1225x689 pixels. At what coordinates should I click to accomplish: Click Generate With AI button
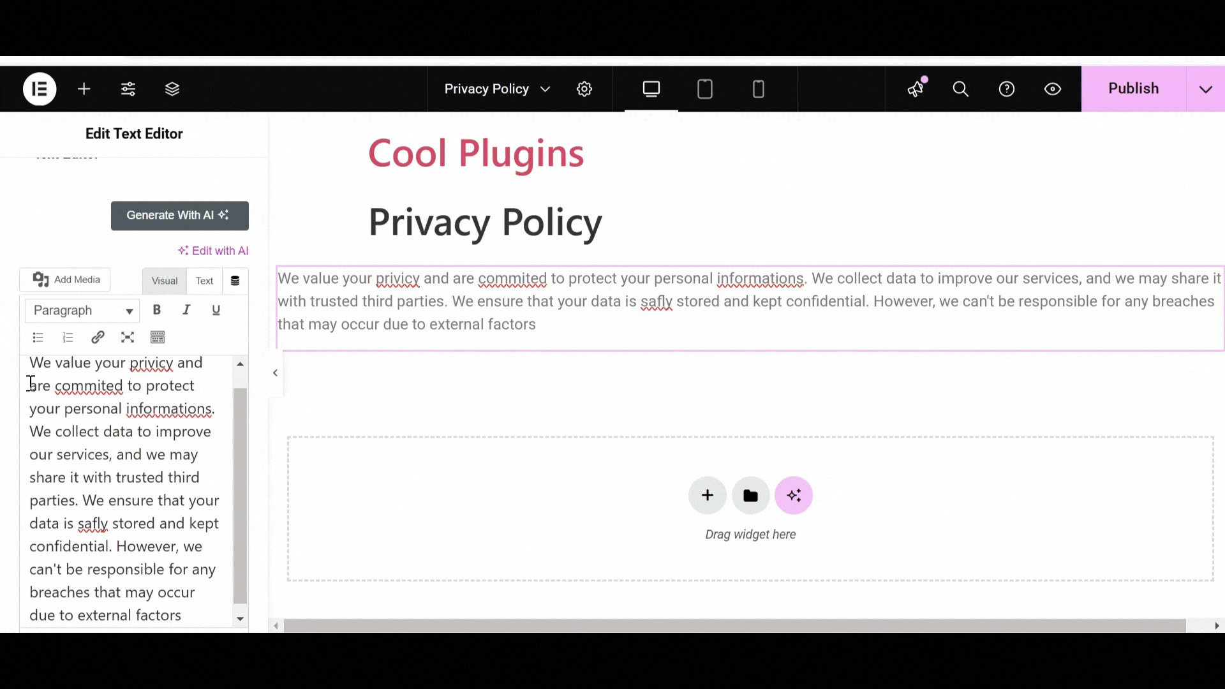coord(180,216)
